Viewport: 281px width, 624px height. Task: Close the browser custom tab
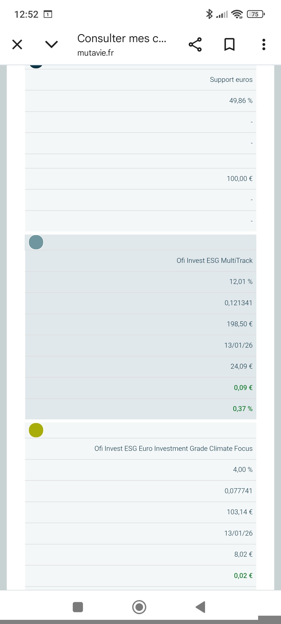pos(17,44)
